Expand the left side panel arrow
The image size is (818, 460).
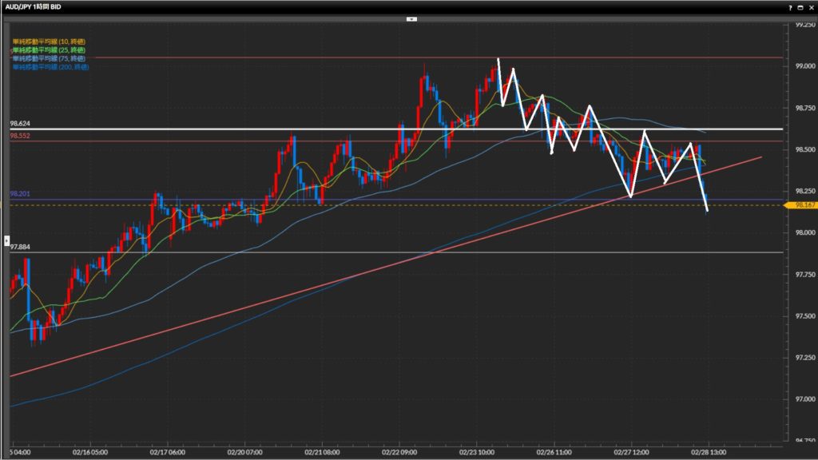pyautogui.click(x=7, y=240)
